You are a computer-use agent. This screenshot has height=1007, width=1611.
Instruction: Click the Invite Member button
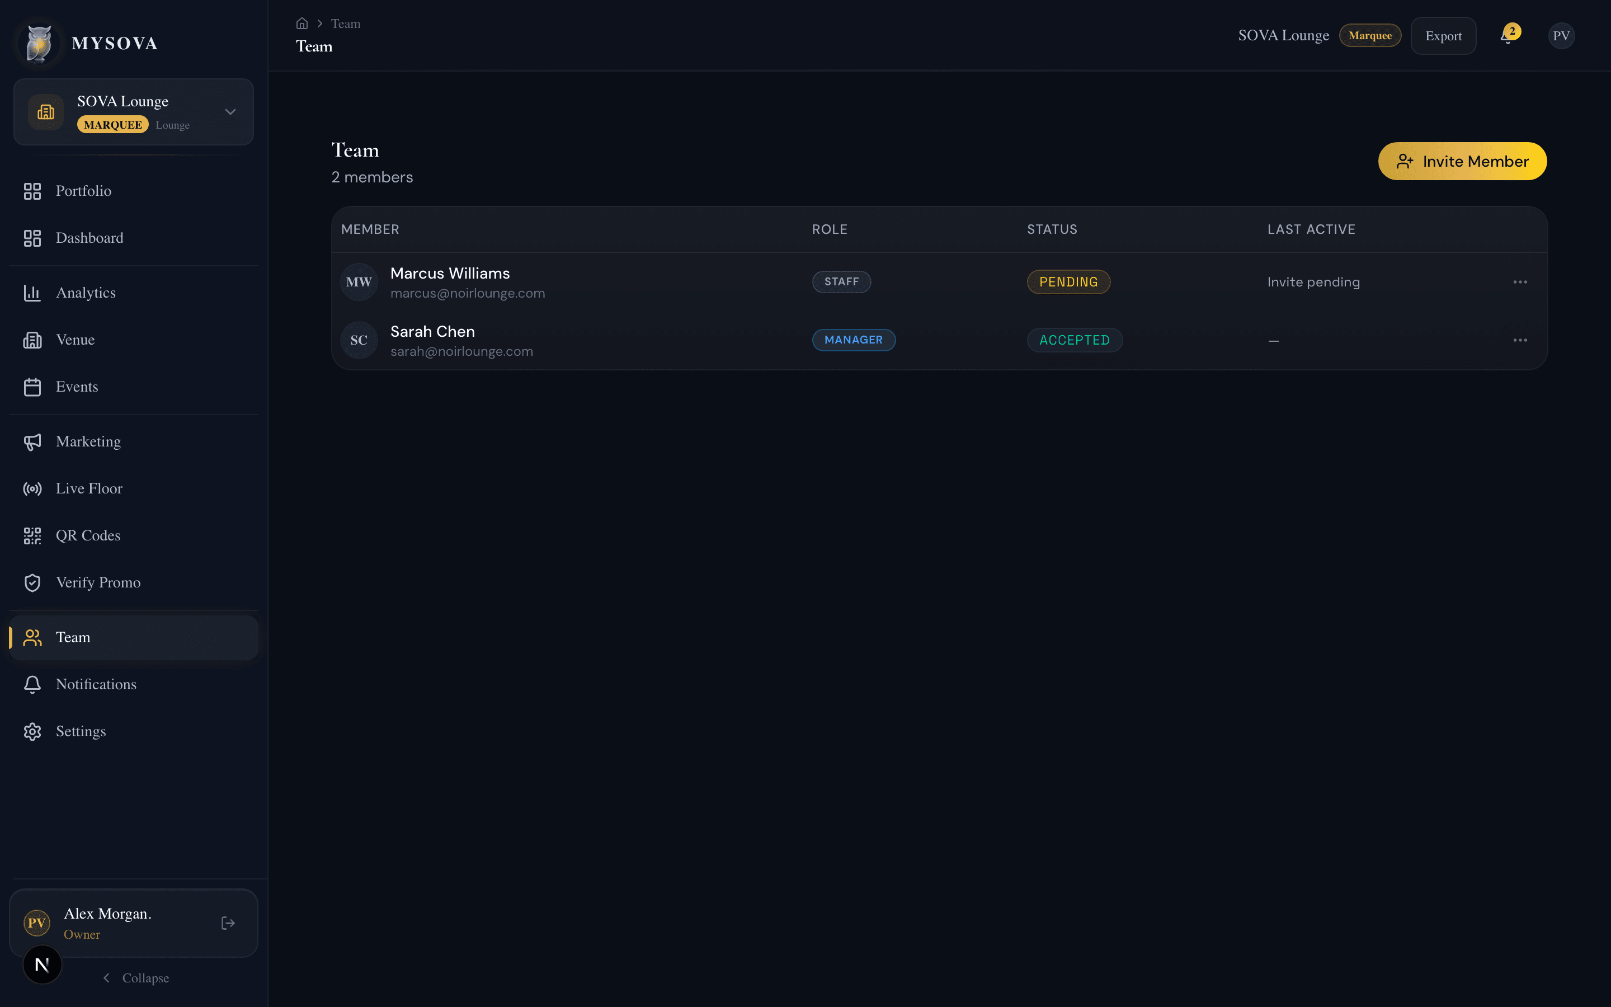[x=1462, y=161]
